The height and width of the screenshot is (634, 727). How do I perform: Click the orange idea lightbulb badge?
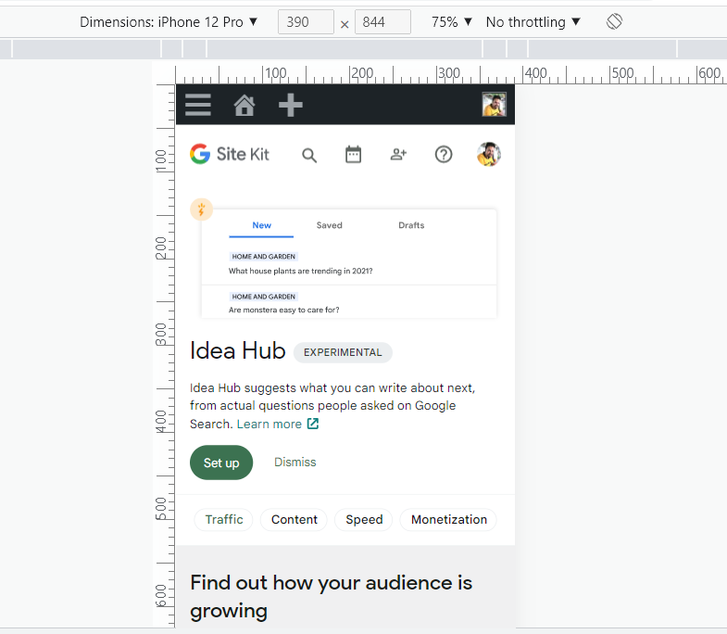pos(201,209)
